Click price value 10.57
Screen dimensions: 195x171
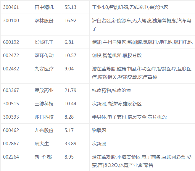click(x=70, y=55)
